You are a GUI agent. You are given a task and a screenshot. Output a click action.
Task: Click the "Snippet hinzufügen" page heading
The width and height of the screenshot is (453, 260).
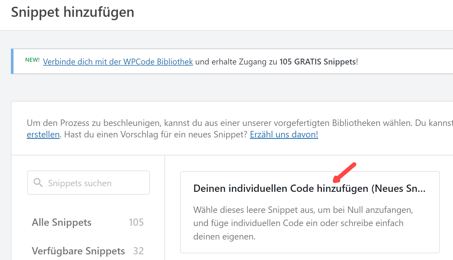(72, 12)
